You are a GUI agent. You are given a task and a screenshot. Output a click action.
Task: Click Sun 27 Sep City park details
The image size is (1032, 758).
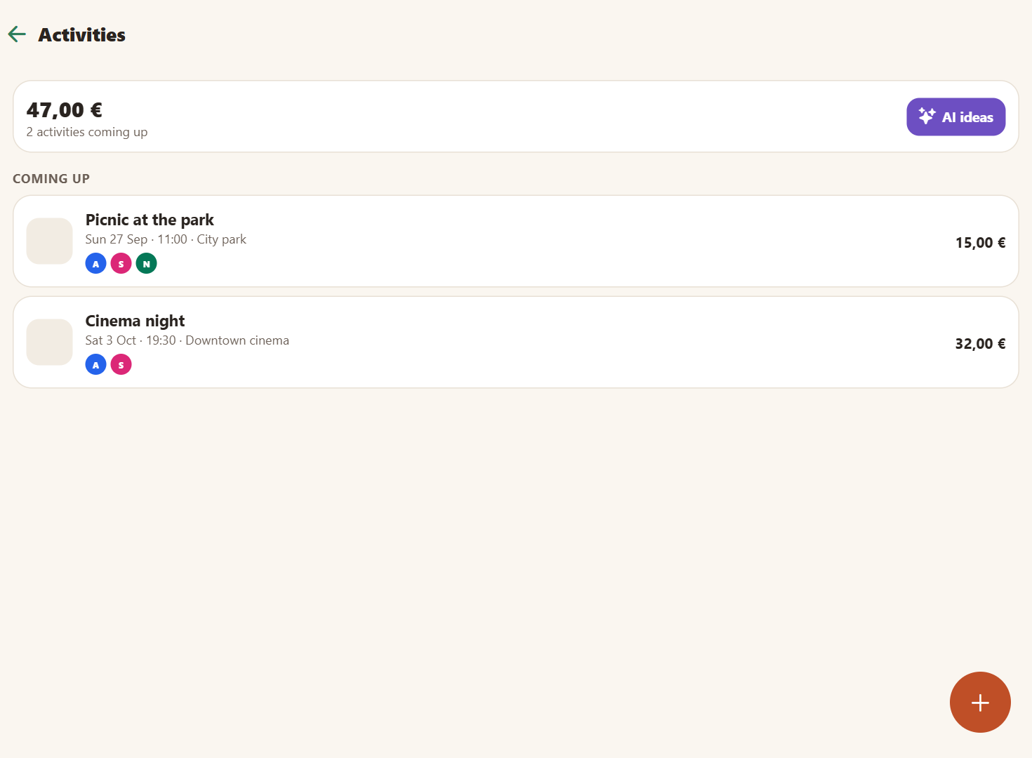(x=166, y=239)
